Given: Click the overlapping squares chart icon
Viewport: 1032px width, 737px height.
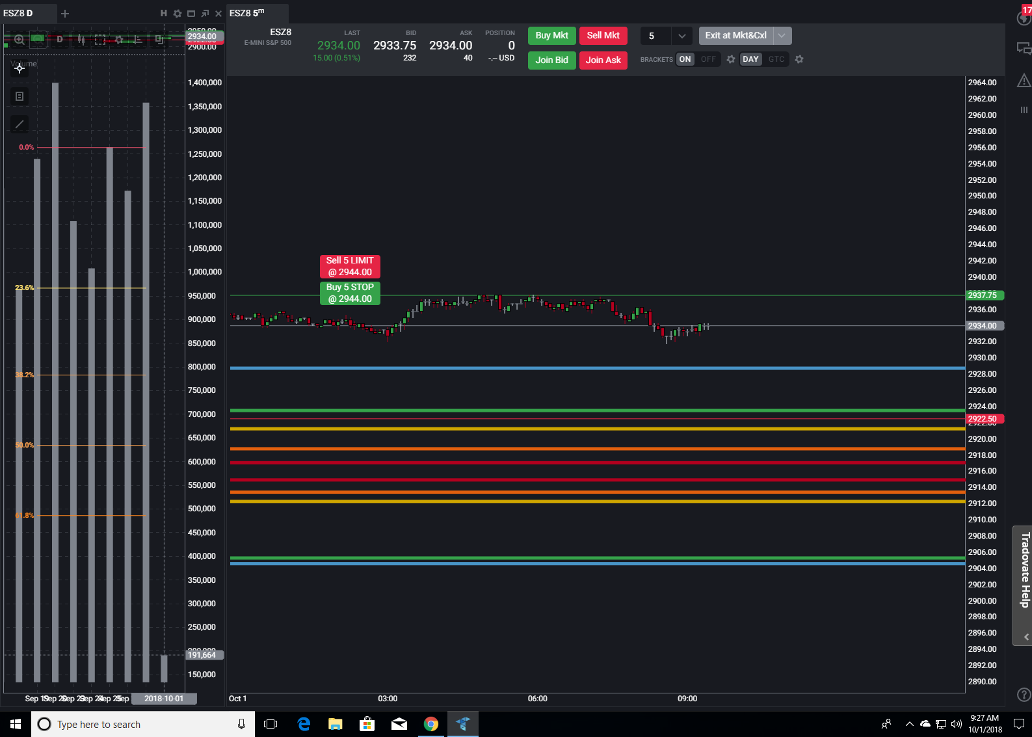Looking at the screenshot, I should point(159,40).
